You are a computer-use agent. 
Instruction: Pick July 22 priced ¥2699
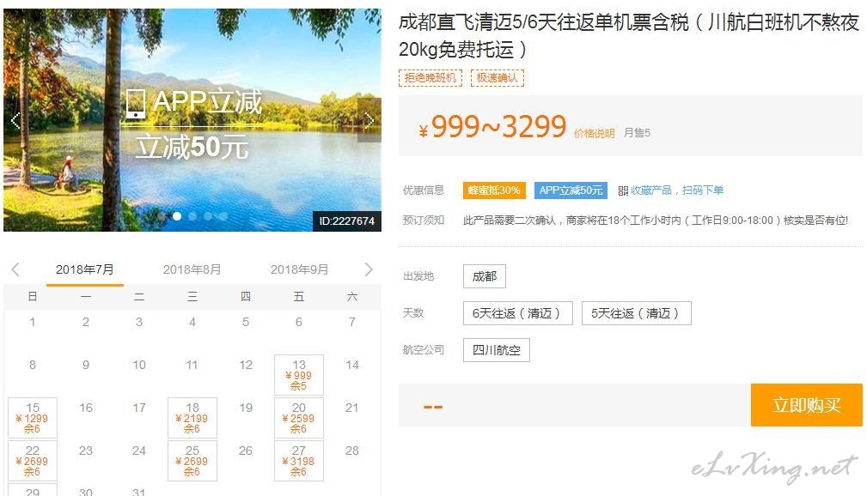click(x=33, y=461)
